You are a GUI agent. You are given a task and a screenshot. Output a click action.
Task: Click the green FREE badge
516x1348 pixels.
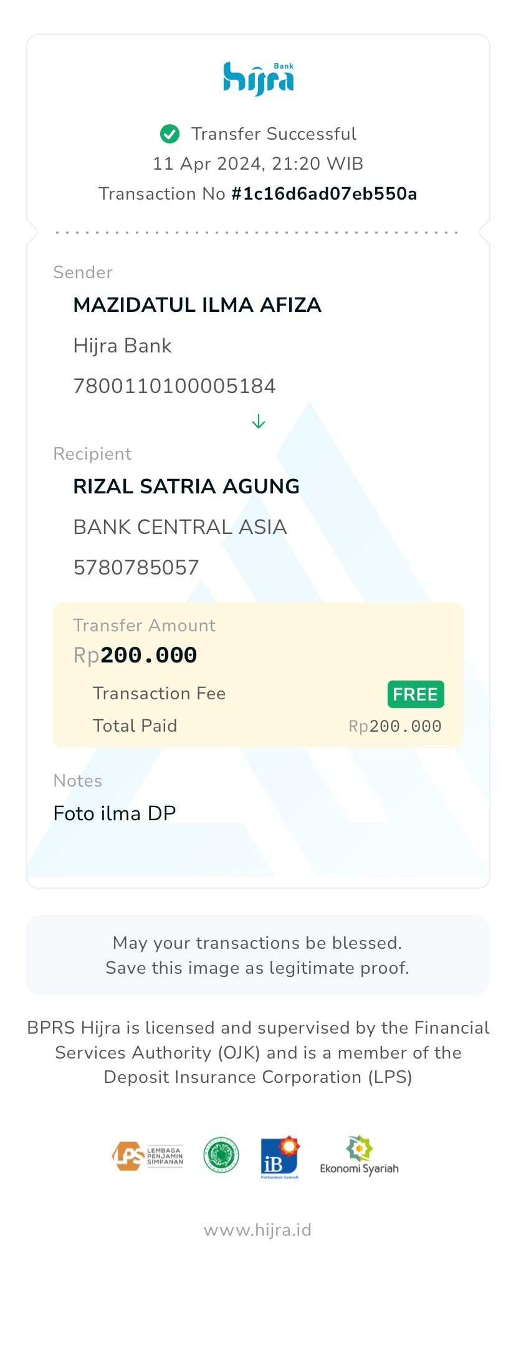pos(416,694)
